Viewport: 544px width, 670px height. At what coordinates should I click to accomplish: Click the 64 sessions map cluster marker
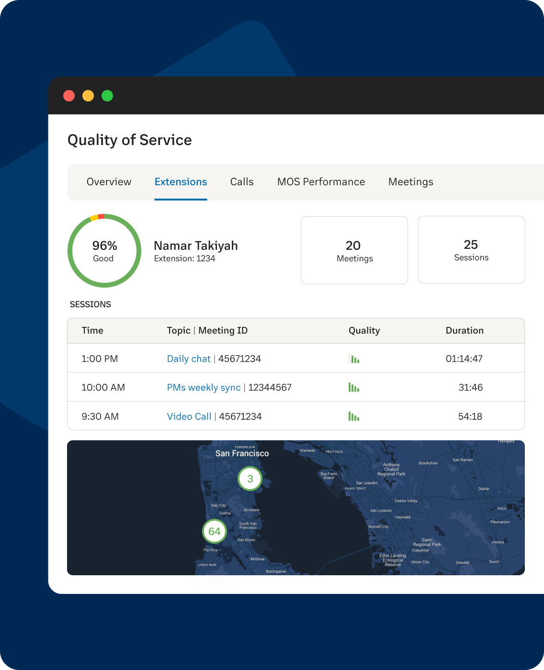coord(214,531)
